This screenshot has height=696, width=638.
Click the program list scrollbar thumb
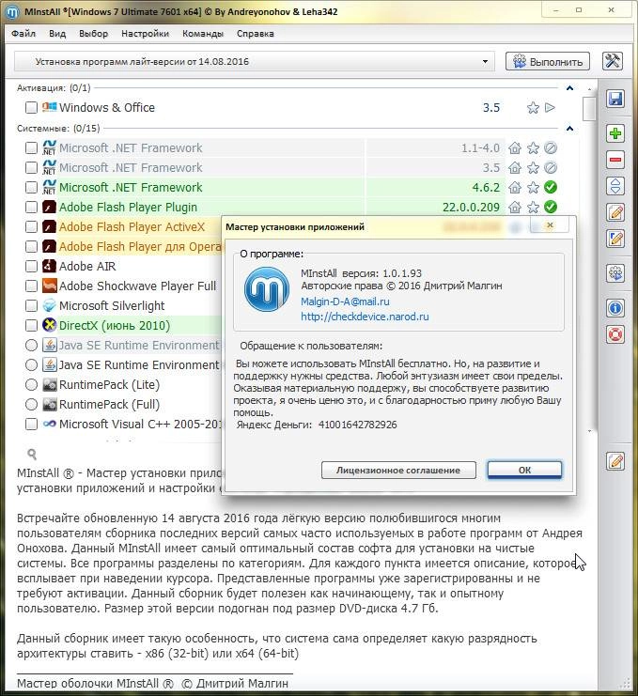click(589, 109)
